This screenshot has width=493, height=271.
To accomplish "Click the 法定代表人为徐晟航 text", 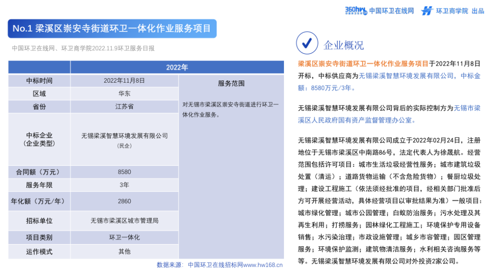I will (x=430, y=152).
